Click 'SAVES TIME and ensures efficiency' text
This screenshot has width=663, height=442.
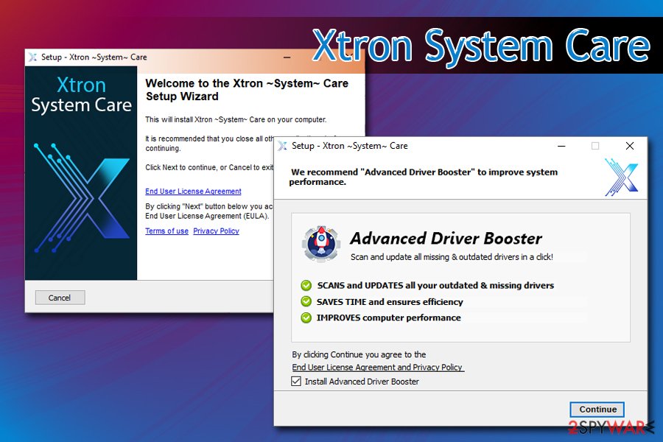(x=390, y=301)
